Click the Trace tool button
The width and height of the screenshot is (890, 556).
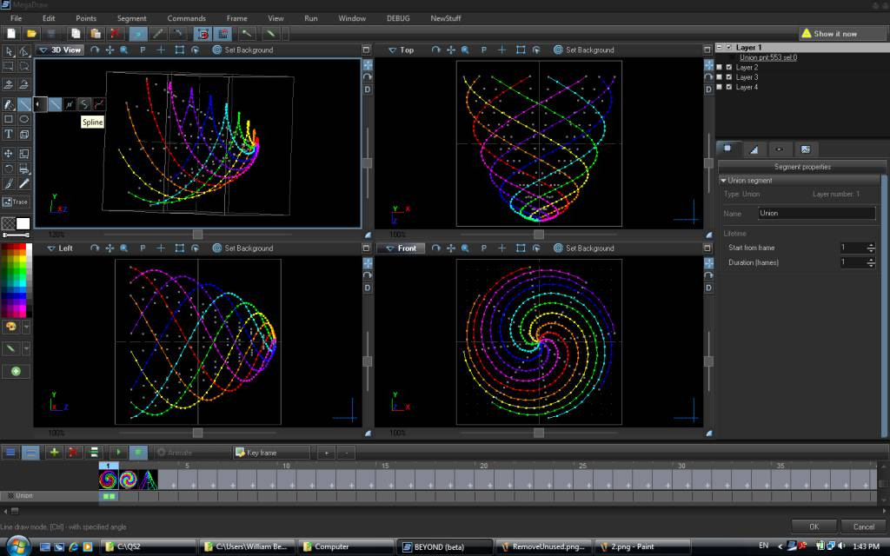point(16,202)
